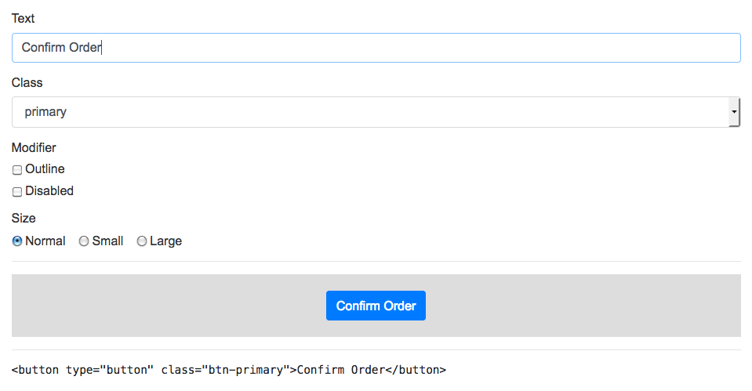This screenshot has height=391, width=752.
Task: Select the Large size radio button
Action: [x=141, y=241]
